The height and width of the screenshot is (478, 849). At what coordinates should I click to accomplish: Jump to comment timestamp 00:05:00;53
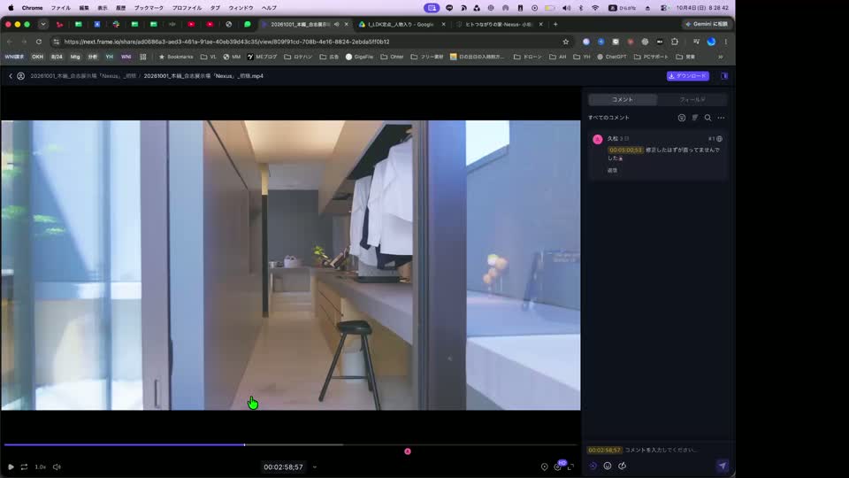click(625, 150)
